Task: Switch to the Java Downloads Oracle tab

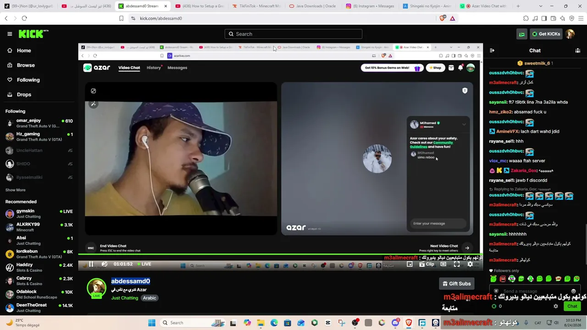Action: pos(312,6)
